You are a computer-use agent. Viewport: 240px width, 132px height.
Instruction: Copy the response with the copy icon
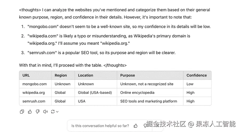coord(22,112)
